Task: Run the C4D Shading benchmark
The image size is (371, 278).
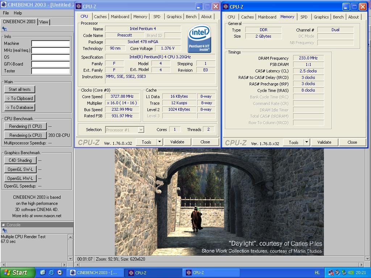Action: pyautogui.click(x=20, y=160)
